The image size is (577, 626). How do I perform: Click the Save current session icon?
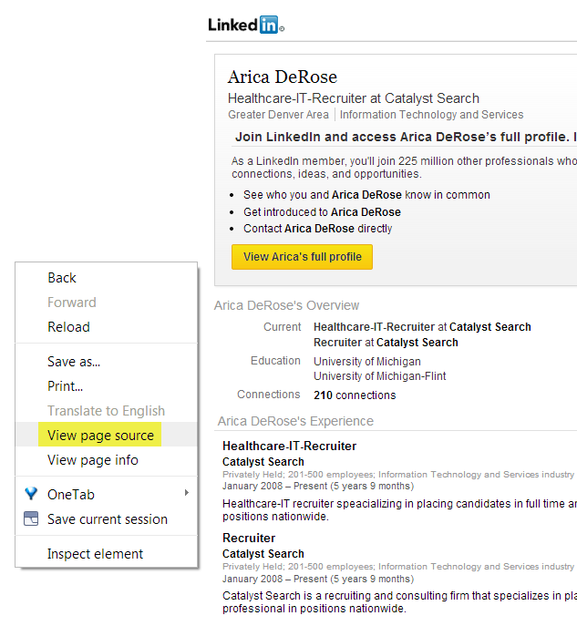31,518
